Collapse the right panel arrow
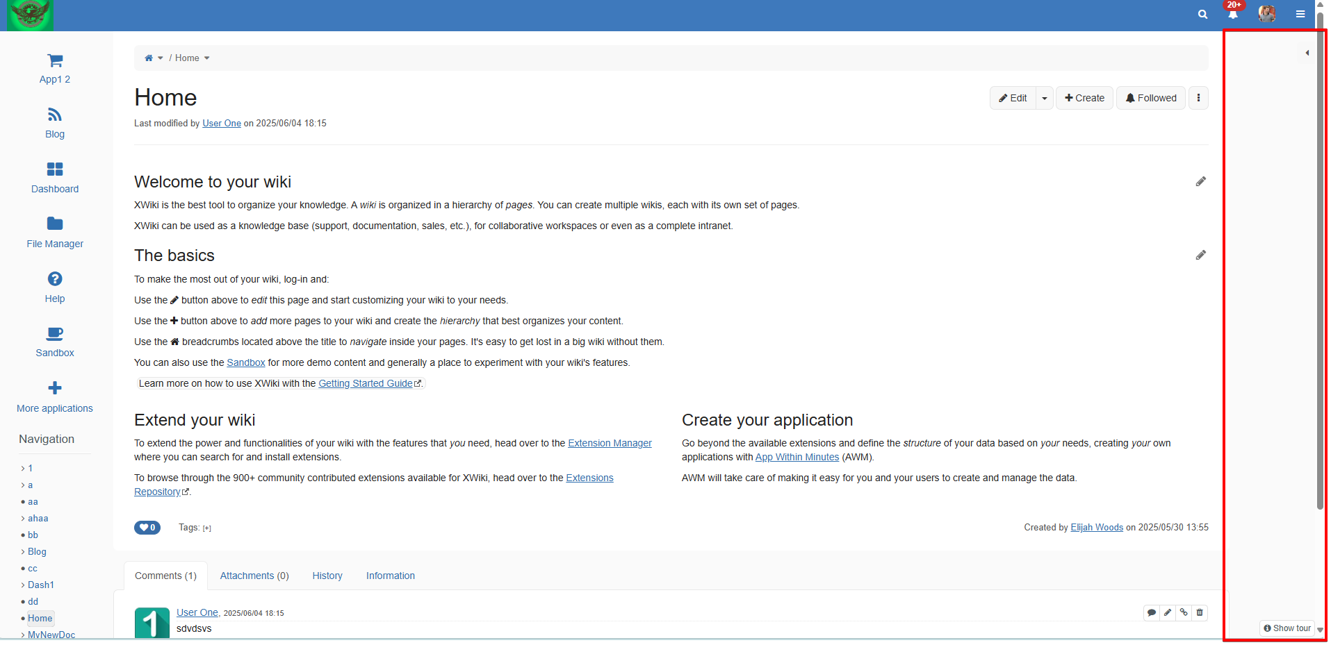The image size is (1331, 645). (x=1307, y=53)
